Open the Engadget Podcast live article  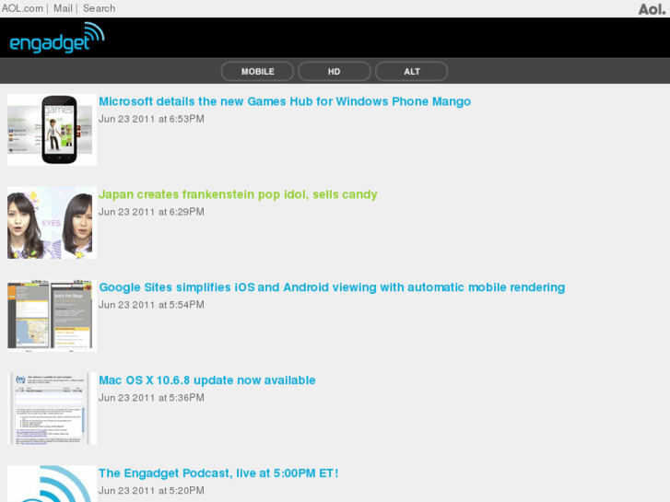pos(218,473)
